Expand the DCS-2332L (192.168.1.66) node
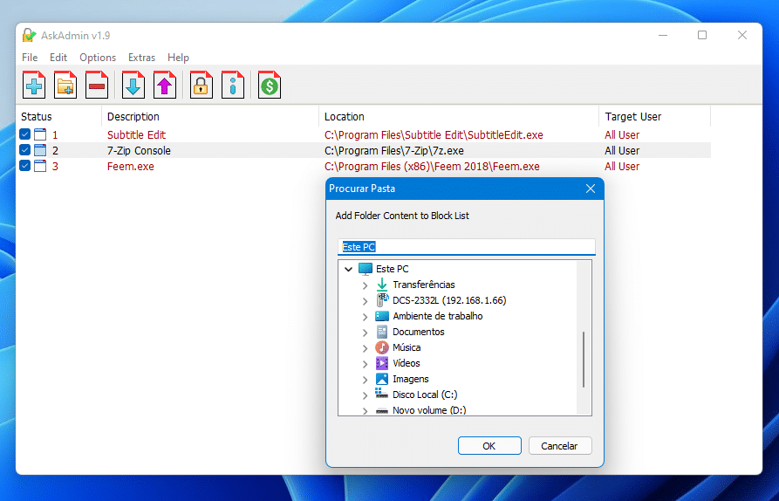 [366, 301]
